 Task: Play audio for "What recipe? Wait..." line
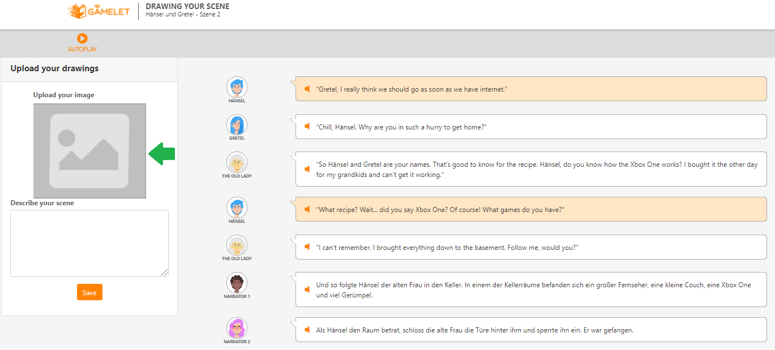[x=307, y=210]
